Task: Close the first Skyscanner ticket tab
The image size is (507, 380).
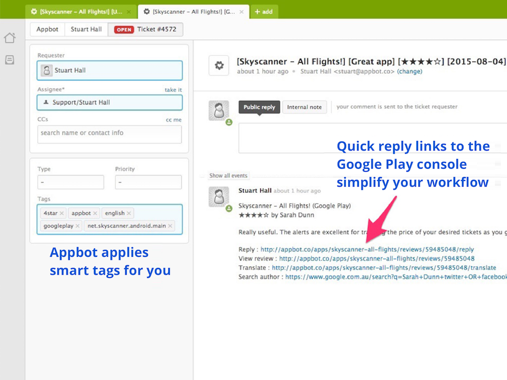Action: tap(129, 11)
